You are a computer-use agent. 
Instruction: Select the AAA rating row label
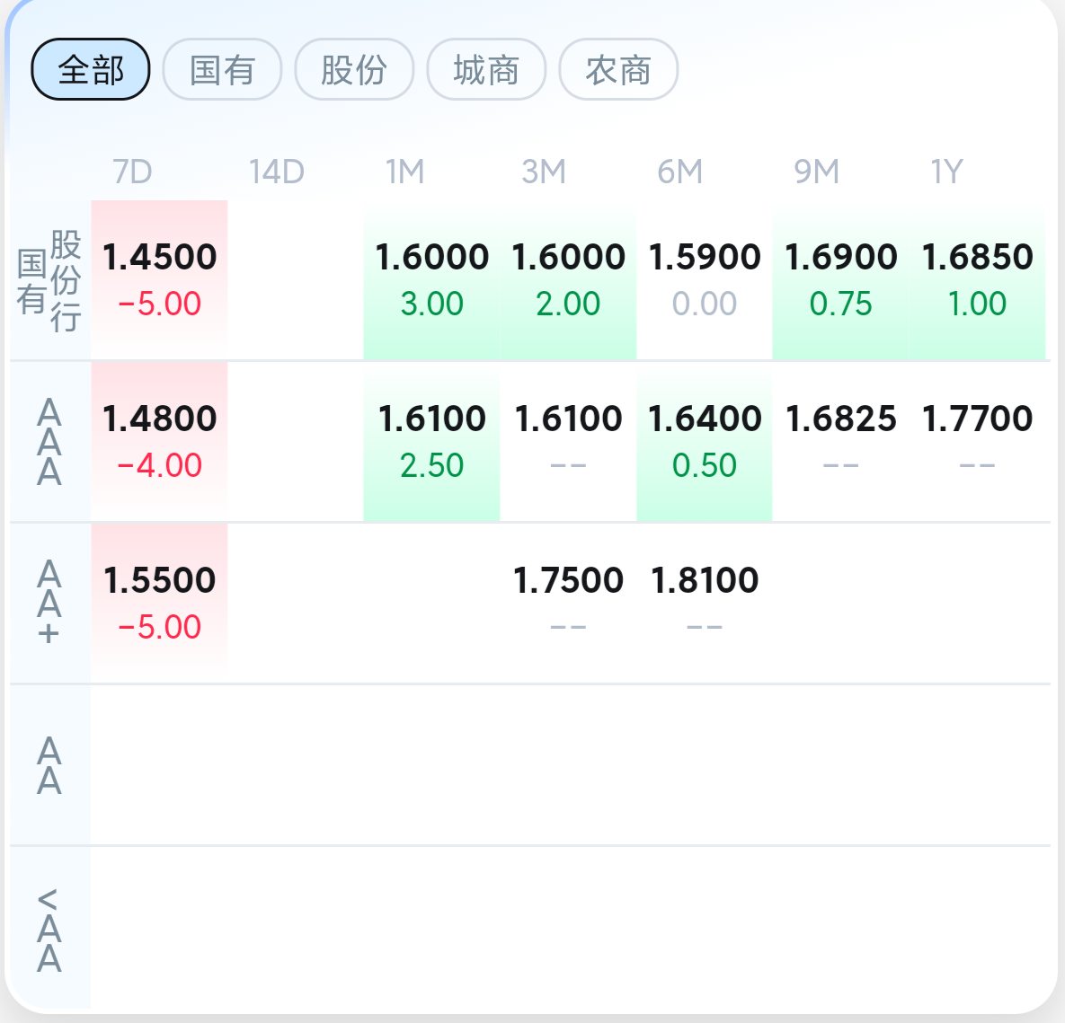[x=49, y=442]
